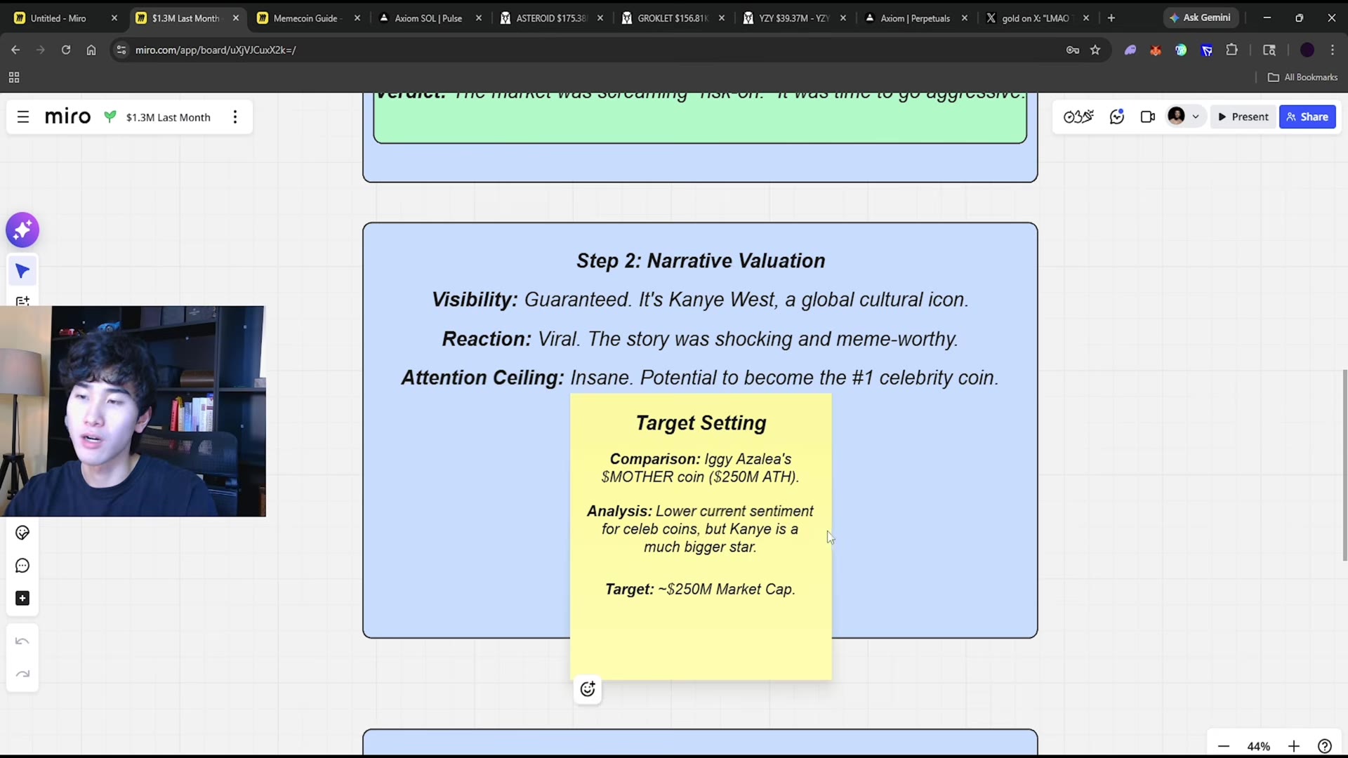1348x758 pixels.
Task: View site information icon in address bar
Action: click(121, 50)
